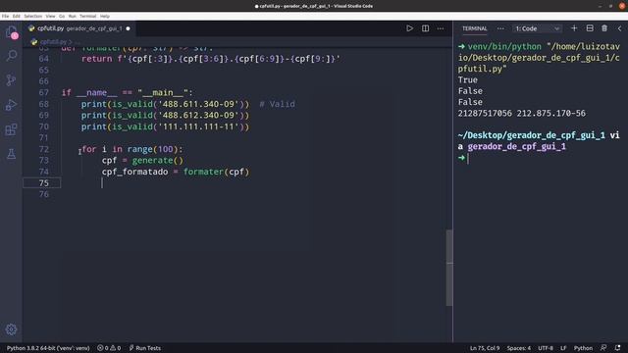Open the Run and Debug view
628x353 pixels.
tap(11, 105)
